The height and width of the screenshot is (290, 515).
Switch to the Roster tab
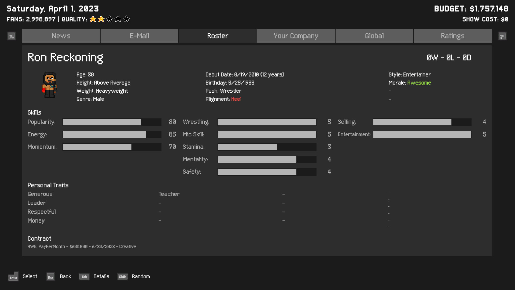(x=218, y=36)
